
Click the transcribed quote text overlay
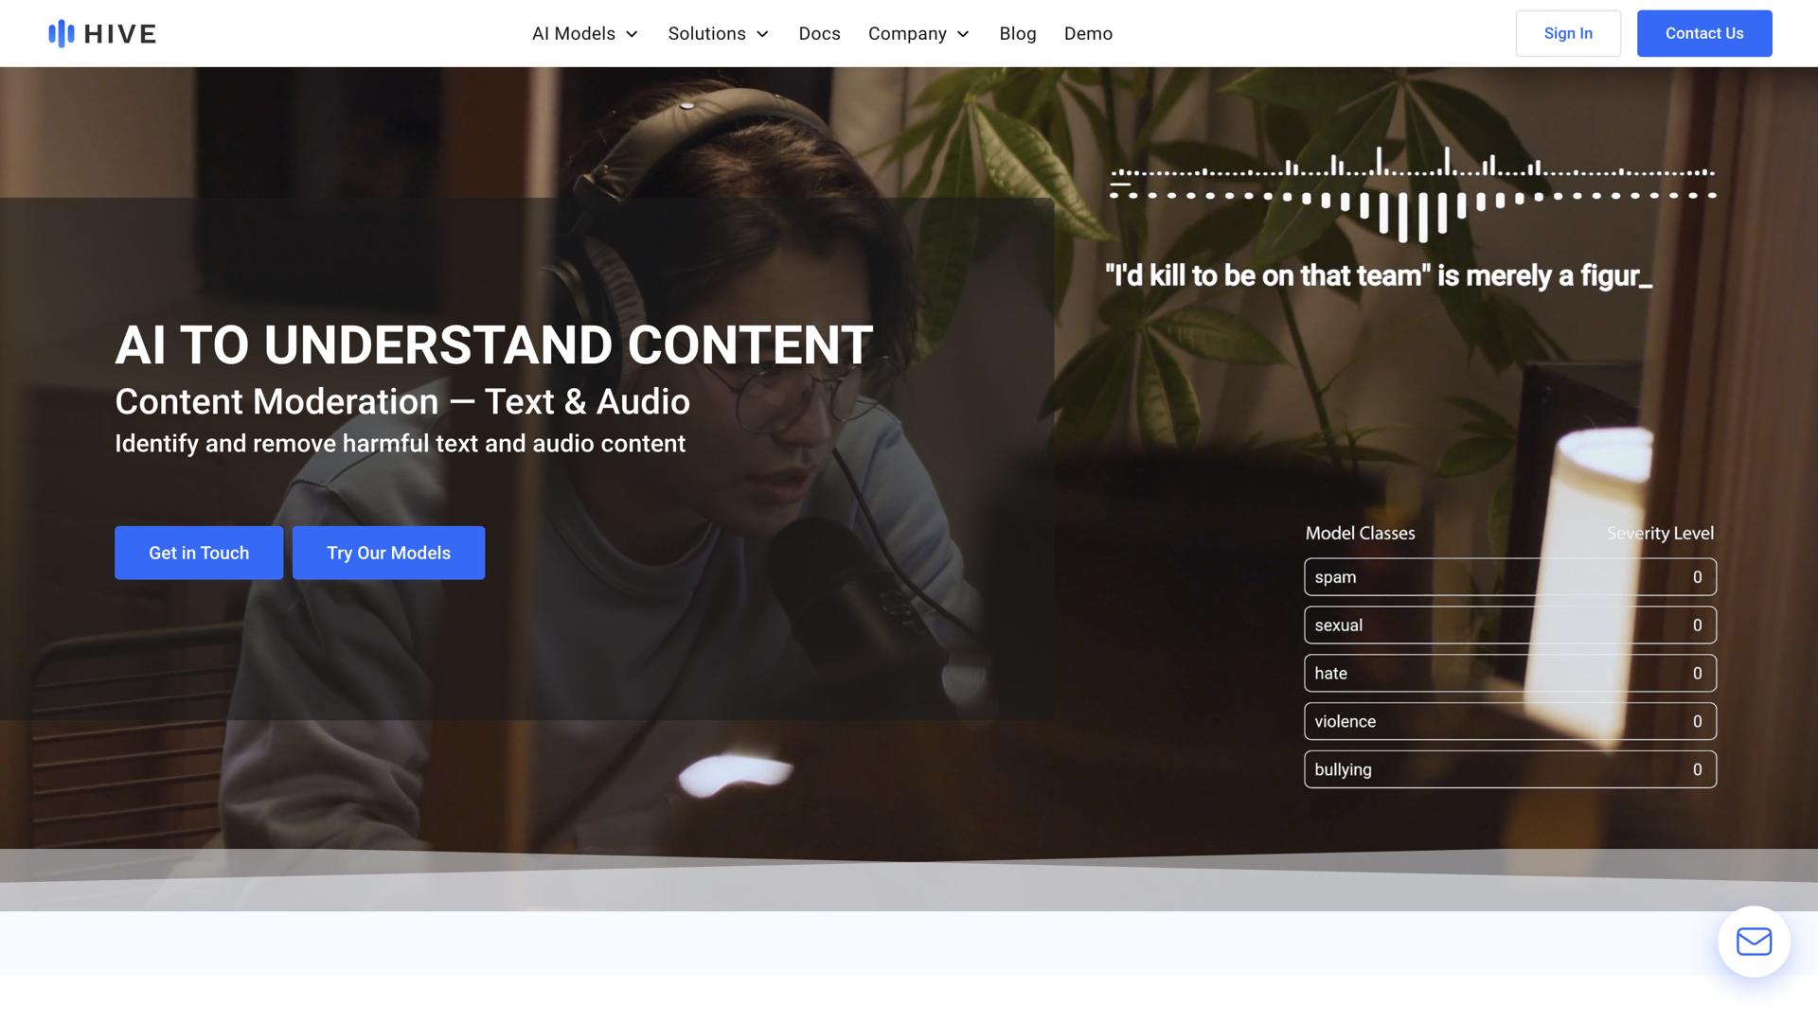pos(1378,276)
